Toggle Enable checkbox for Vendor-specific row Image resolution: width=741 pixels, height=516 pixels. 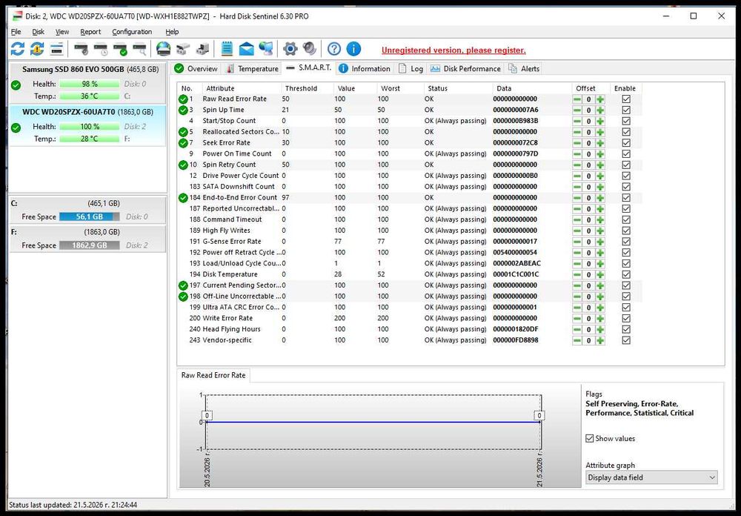[x=626, y=340]
